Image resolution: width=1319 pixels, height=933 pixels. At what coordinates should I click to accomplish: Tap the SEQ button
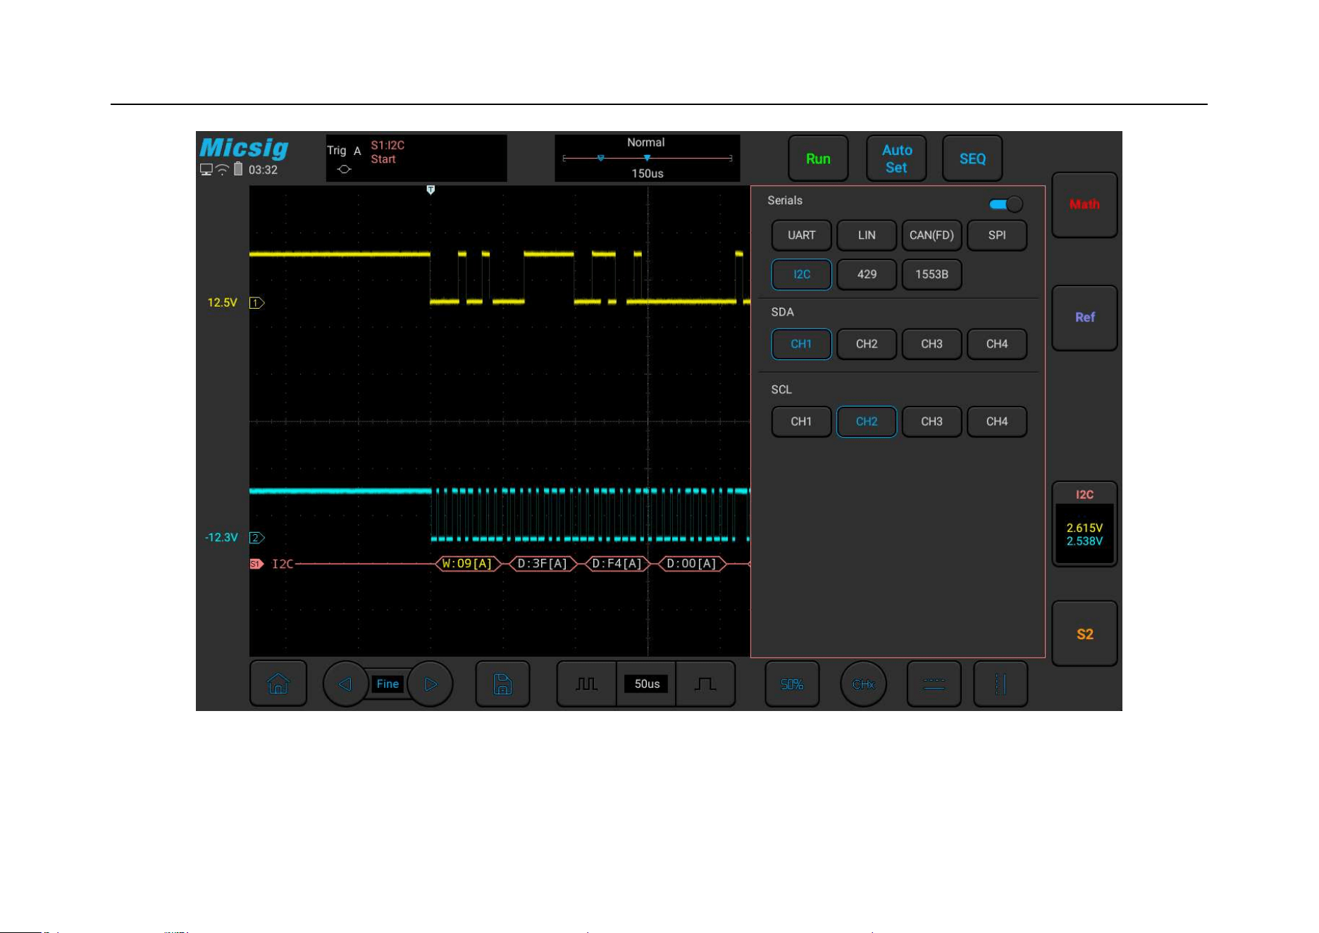pyautogui.click(x=972, y=159)
